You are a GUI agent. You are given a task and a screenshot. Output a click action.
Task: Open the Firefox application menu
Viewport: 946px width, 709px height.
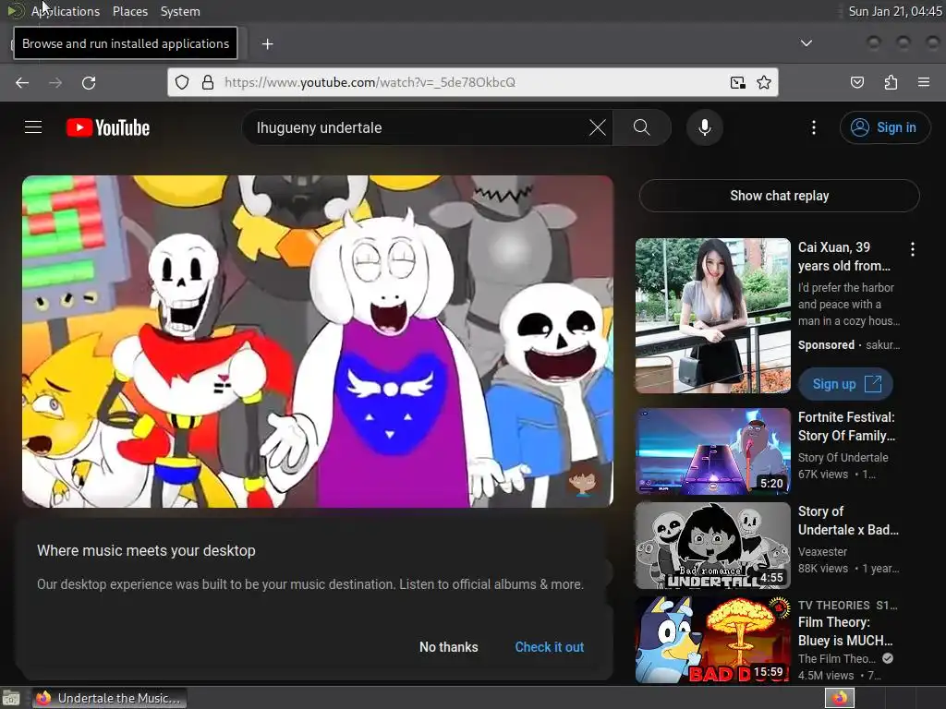(924, 82)
